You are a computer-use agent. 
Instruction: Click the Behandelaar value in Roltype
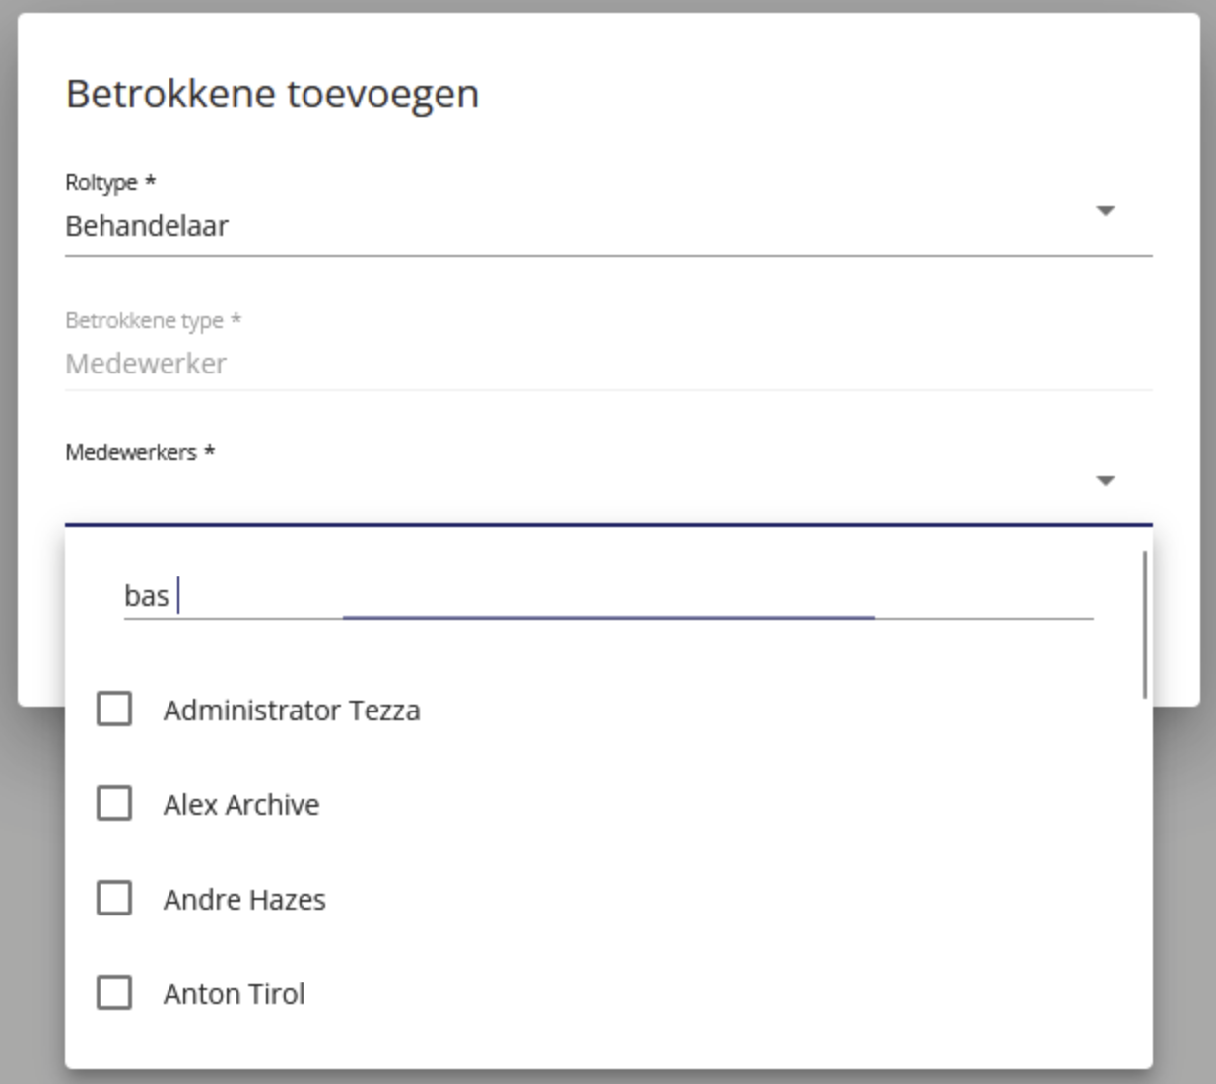tap(147, 226)
